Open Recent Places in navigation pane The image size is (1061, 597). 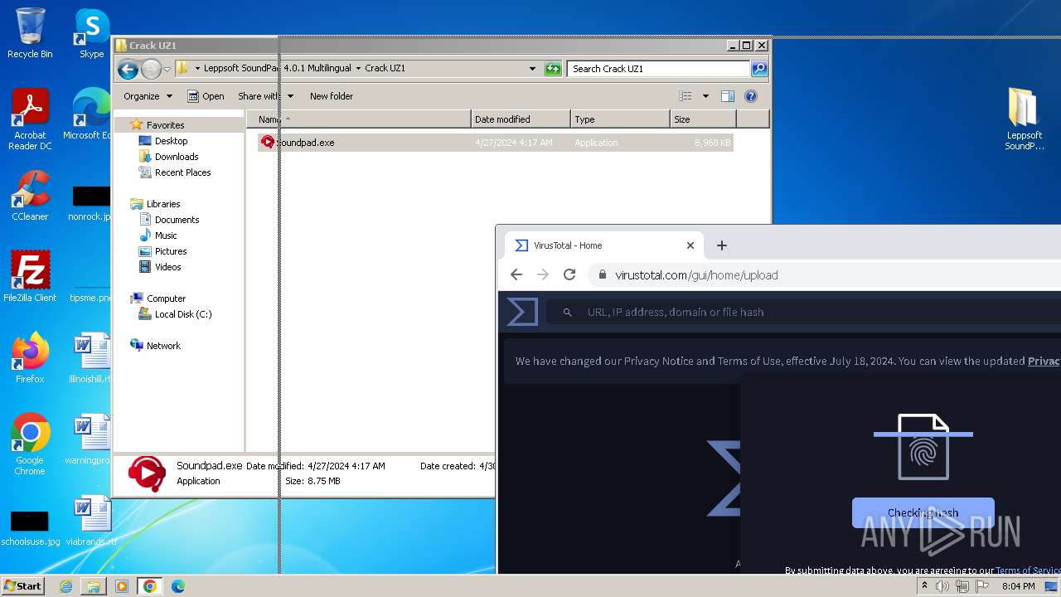tap(182, 172)
